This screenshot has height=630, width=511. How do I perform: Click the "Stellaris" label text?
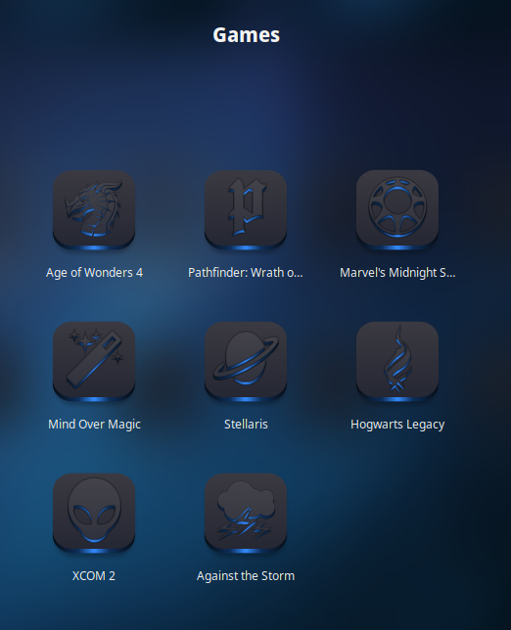point(246,425)
